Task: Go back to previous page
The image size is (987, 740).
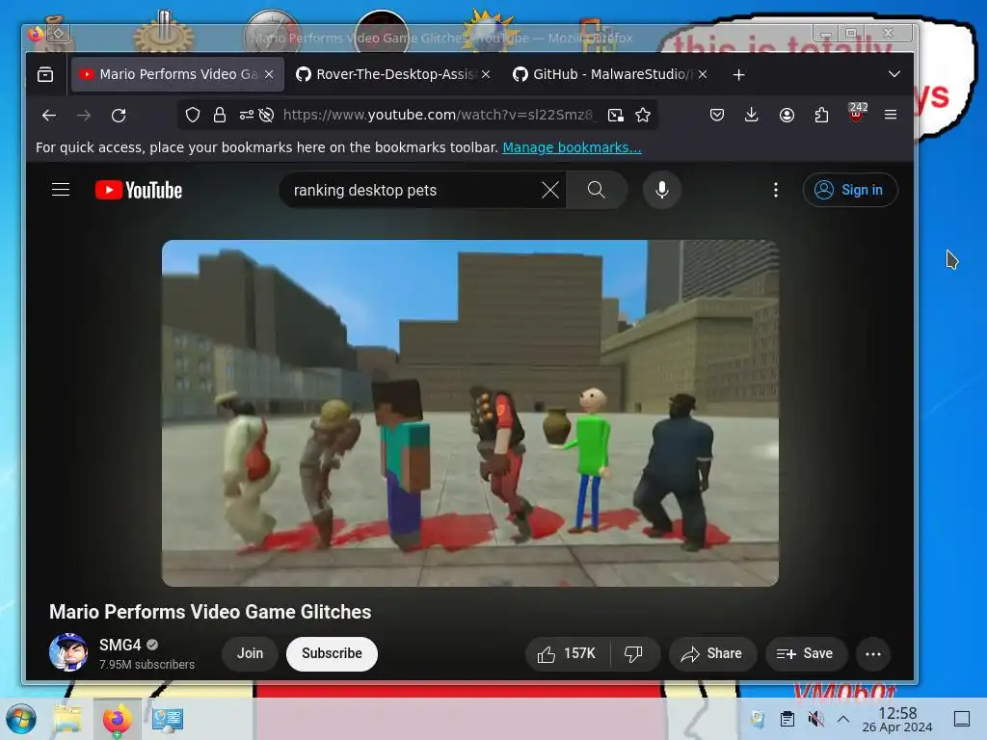Action: [49, 116]
